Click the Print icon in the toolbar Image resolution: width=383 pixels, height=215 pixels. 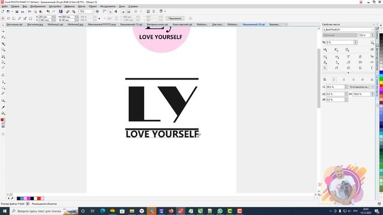click(x=23, y=11)
